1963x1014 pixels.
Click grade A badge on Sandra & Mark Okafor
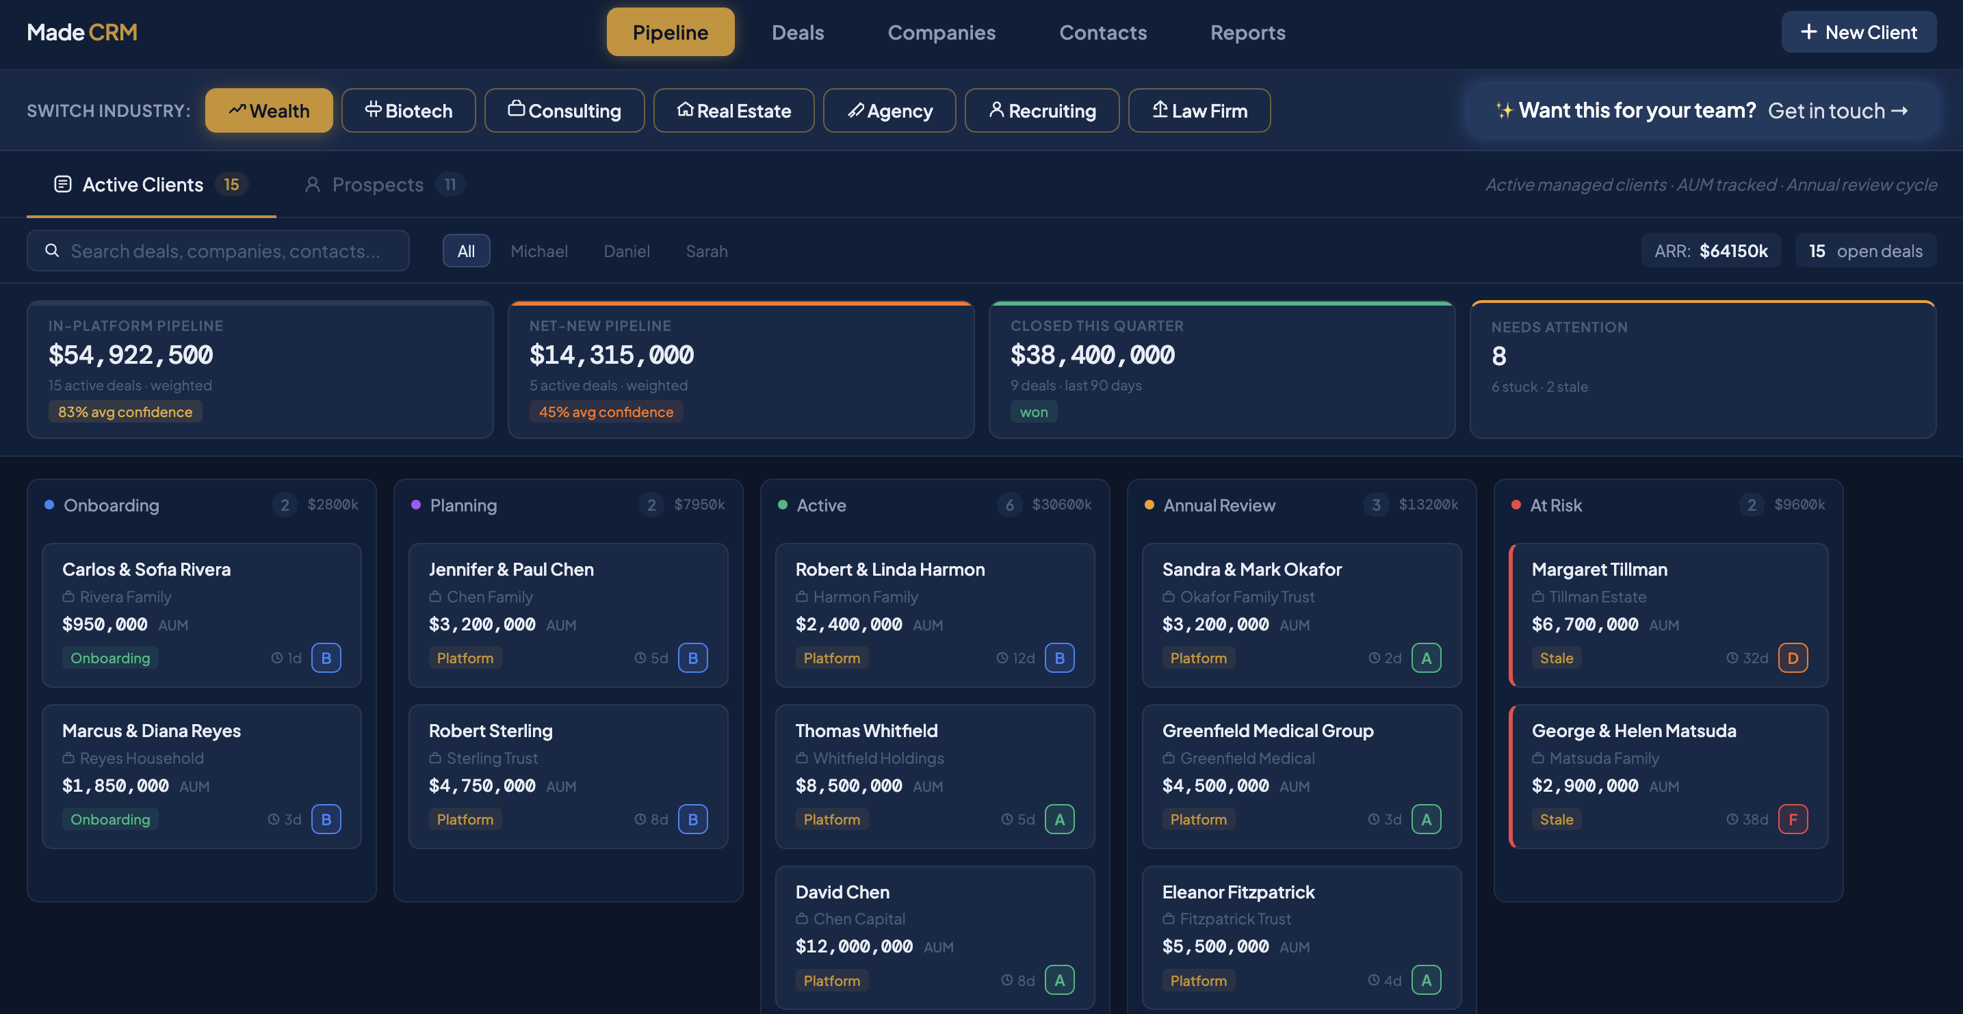tap(1426, 658)
